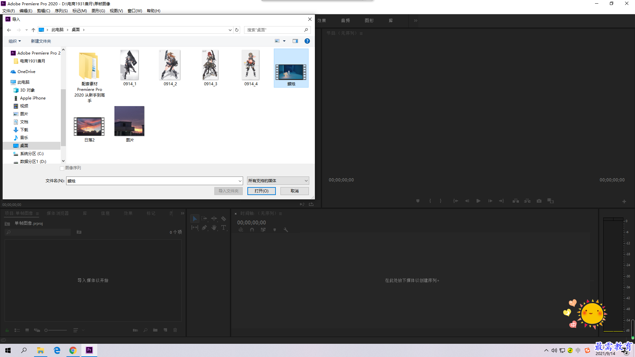Play the program monitor

pyautogui.click(x=478, y=201)
